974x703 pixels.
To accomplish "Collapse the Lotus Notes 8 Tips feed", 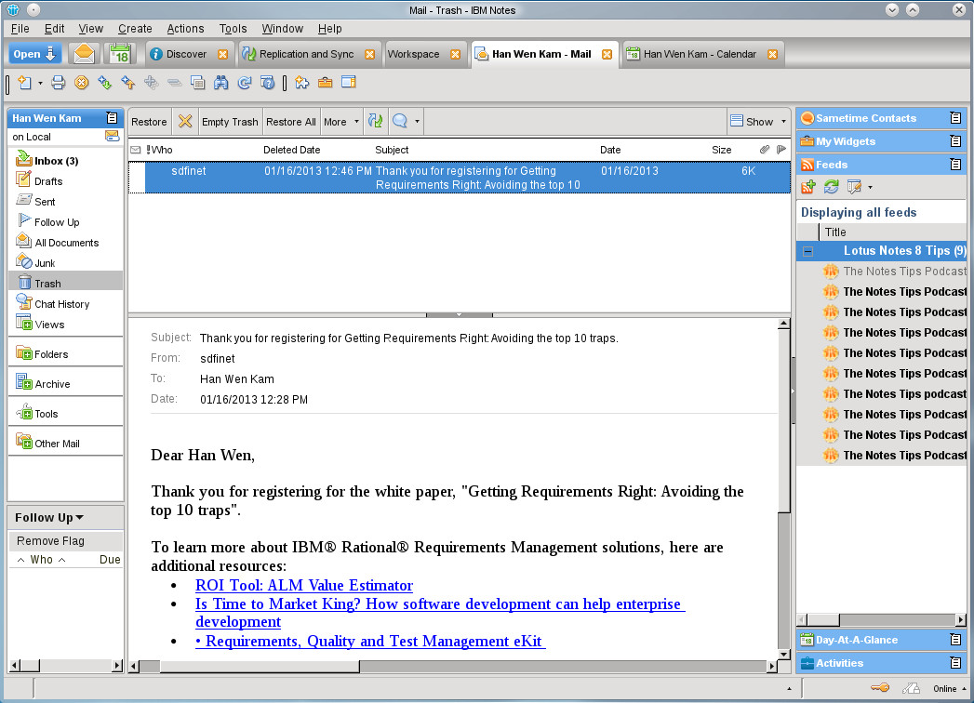I will coord(808,251).
